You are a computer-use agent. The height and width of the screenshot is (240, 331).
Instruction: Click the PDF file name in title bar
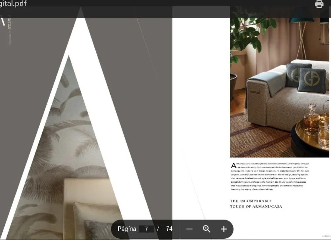(13, 4)
